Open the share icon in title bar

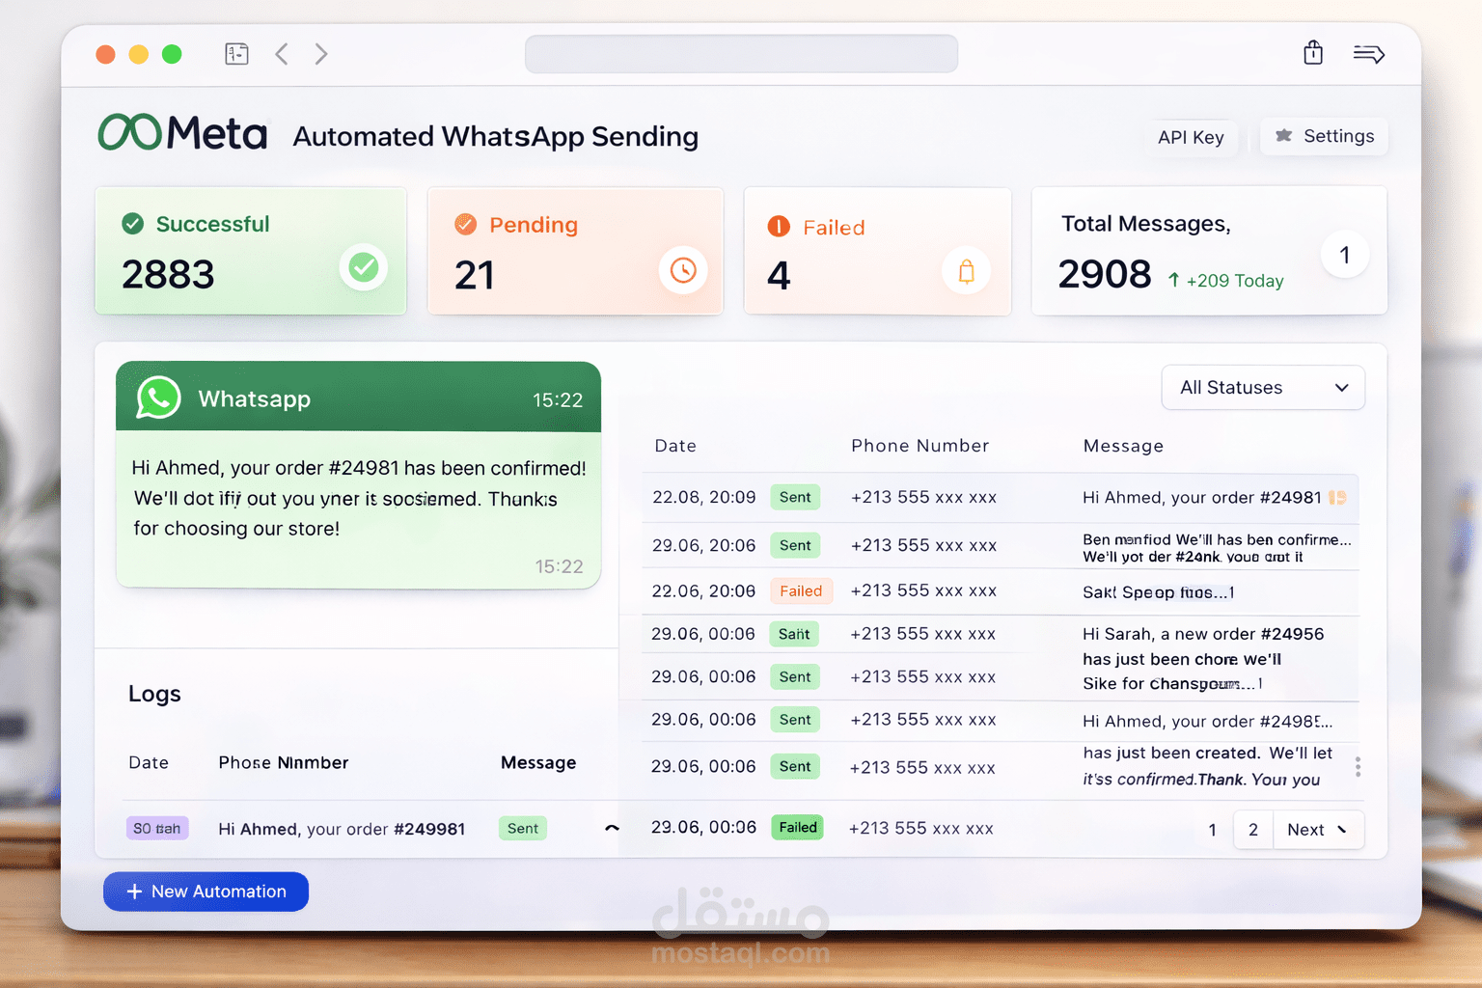tap(1313, 53)
